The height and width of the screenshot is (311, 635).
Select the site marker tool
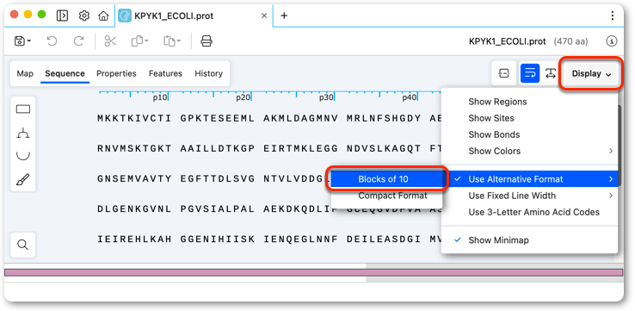(23, 133)
